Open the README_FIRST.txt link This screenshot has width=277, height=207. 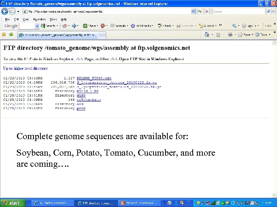pos(94,78)
